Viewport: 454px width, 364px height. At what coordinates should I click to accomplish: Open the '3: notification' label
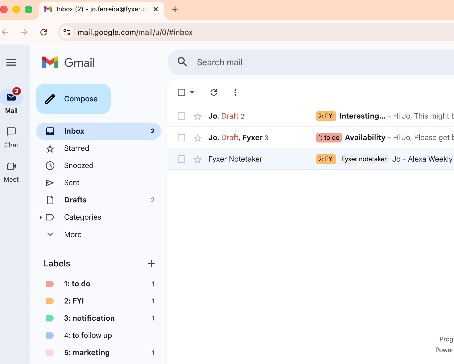99,318
